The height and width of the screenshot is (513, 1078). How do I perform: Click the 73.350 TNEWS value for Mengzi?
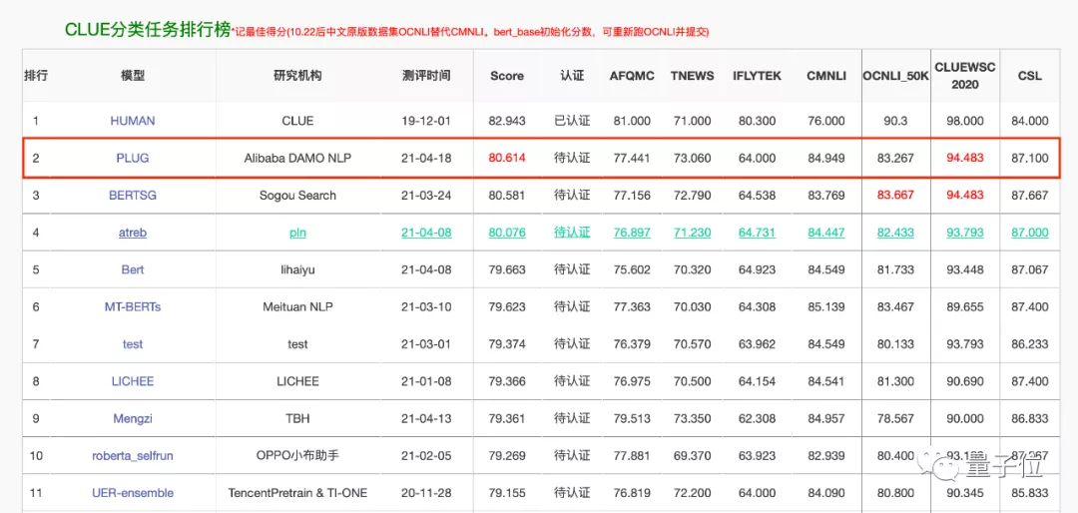tap(693, 418)
